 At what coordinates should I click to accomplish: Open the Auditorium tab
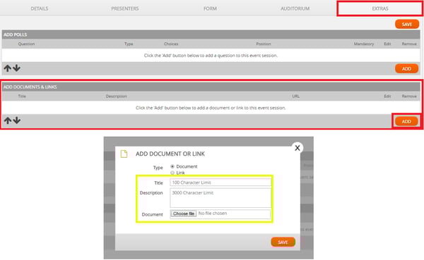295,8
